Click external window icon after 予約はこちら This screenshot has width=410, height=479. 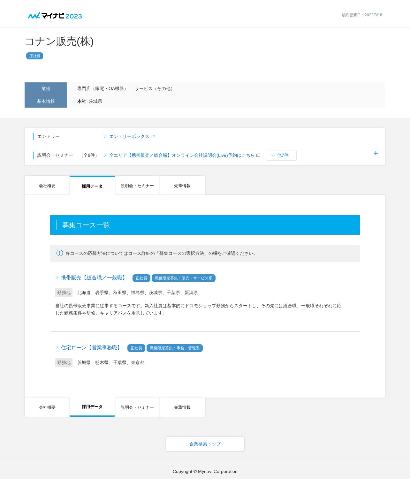[x=258, y=155]
